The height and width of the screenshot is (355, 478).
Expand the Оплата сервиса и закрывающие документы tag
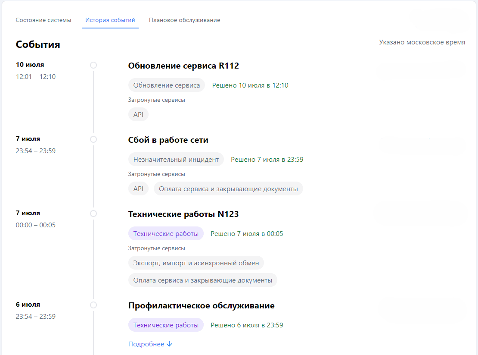pyautogui.click(x=202, y=280)
